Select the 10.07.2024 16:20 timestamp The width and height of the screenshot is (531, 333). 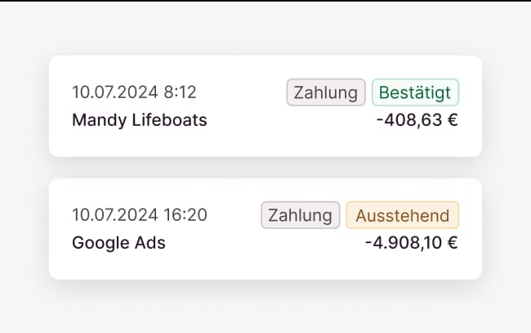[x=140, y=215]
